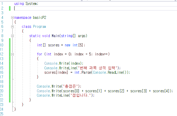The height and width of the screenshot is (116, 177).
Task: Click 'args' parameter in Main
Action: pos(82,36)
